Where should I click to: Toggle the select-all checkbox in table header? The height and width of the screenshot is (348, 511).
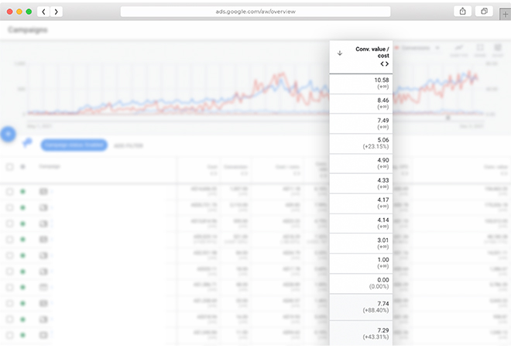(x=9, y=166)
